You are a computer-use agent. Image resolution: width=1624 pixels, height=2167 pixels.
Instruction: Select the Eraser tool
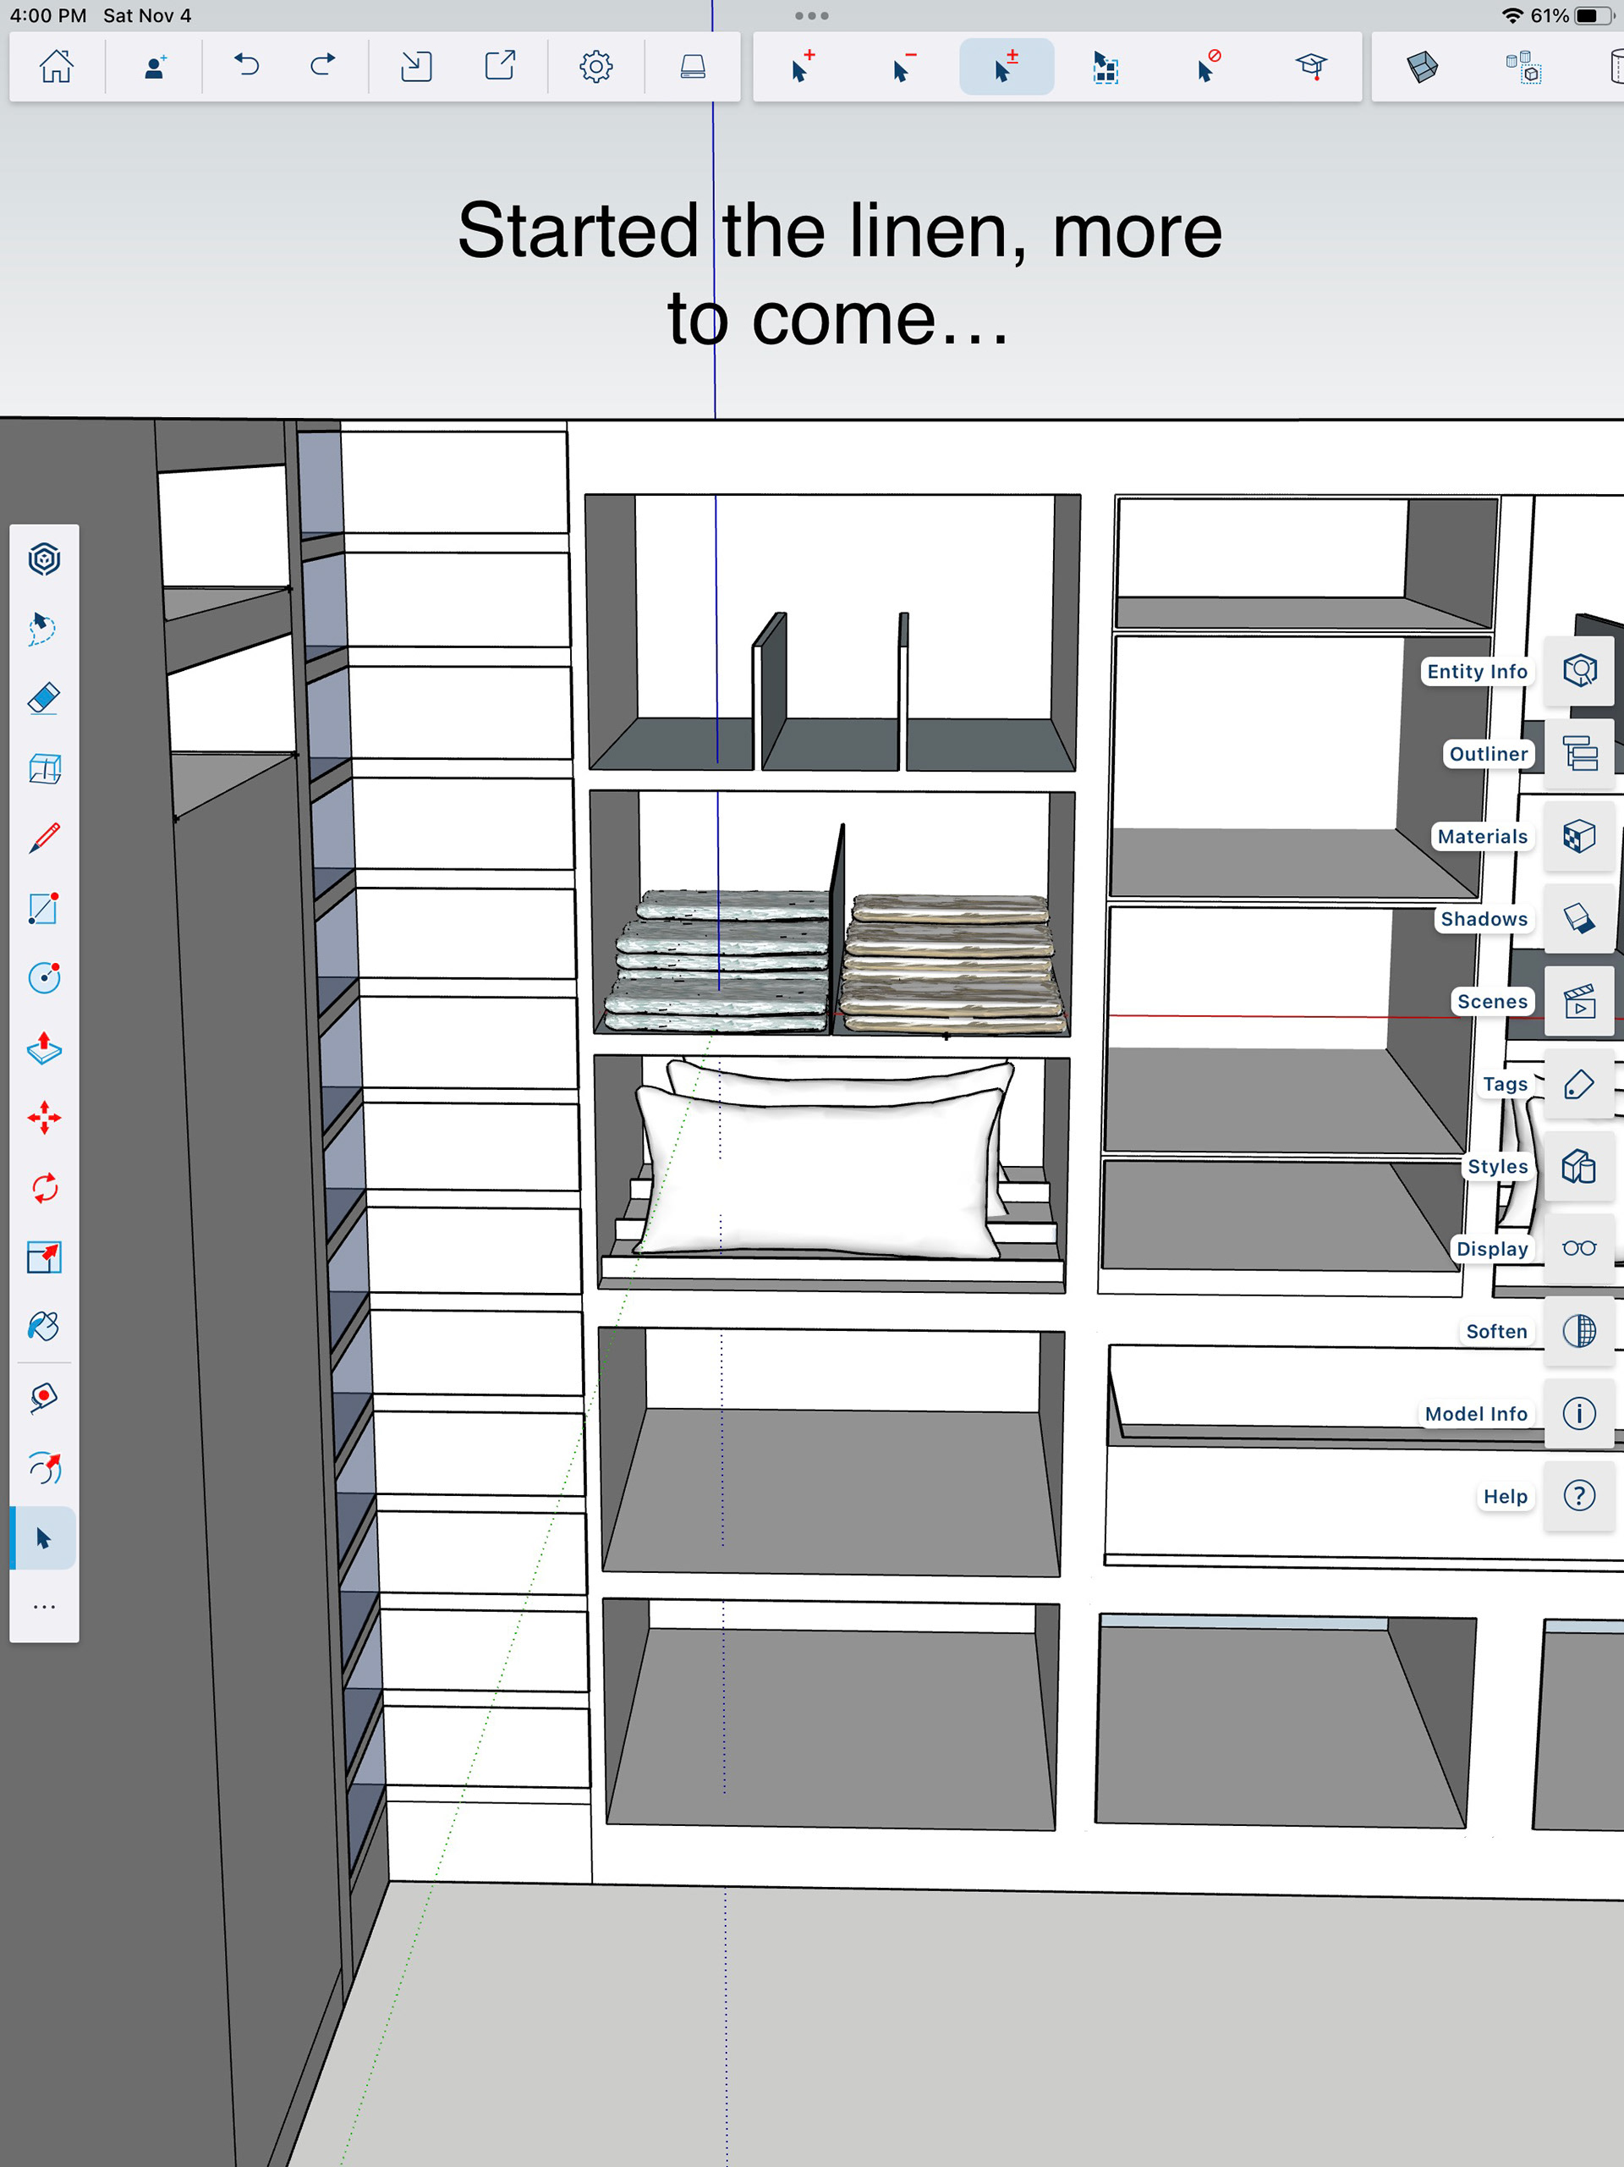click(x=44, y=698)
